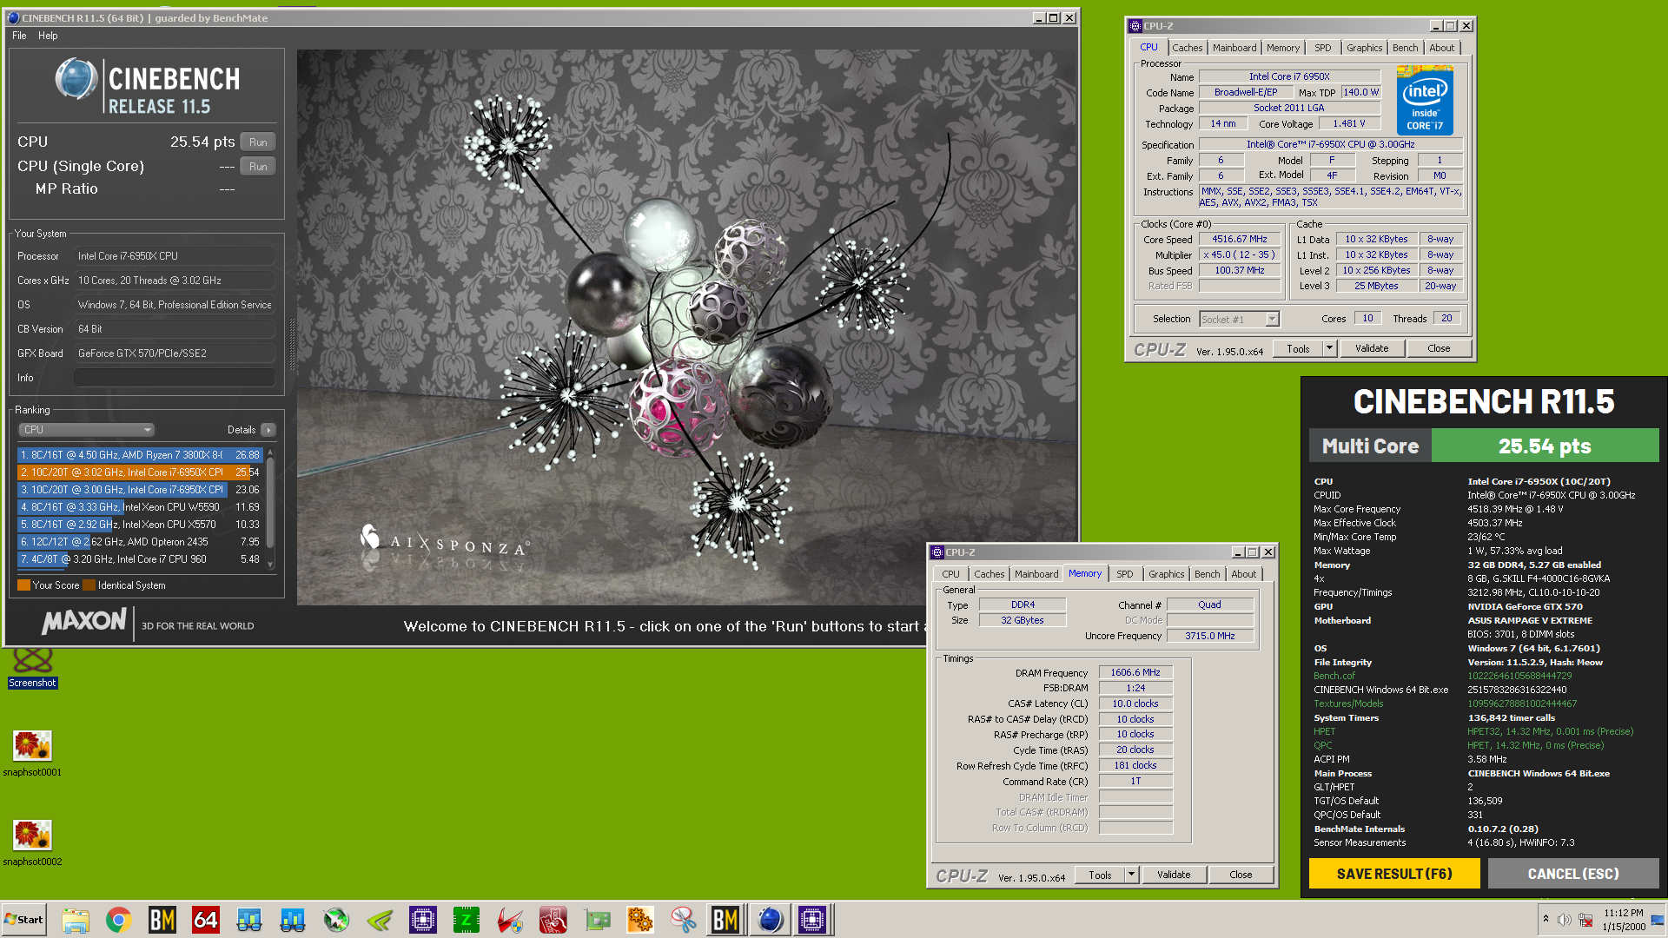The height and width of the screenshot is (938, 1668).
Task: Click the Your Score orange legend swatch
Action: [x=24, y=585]
